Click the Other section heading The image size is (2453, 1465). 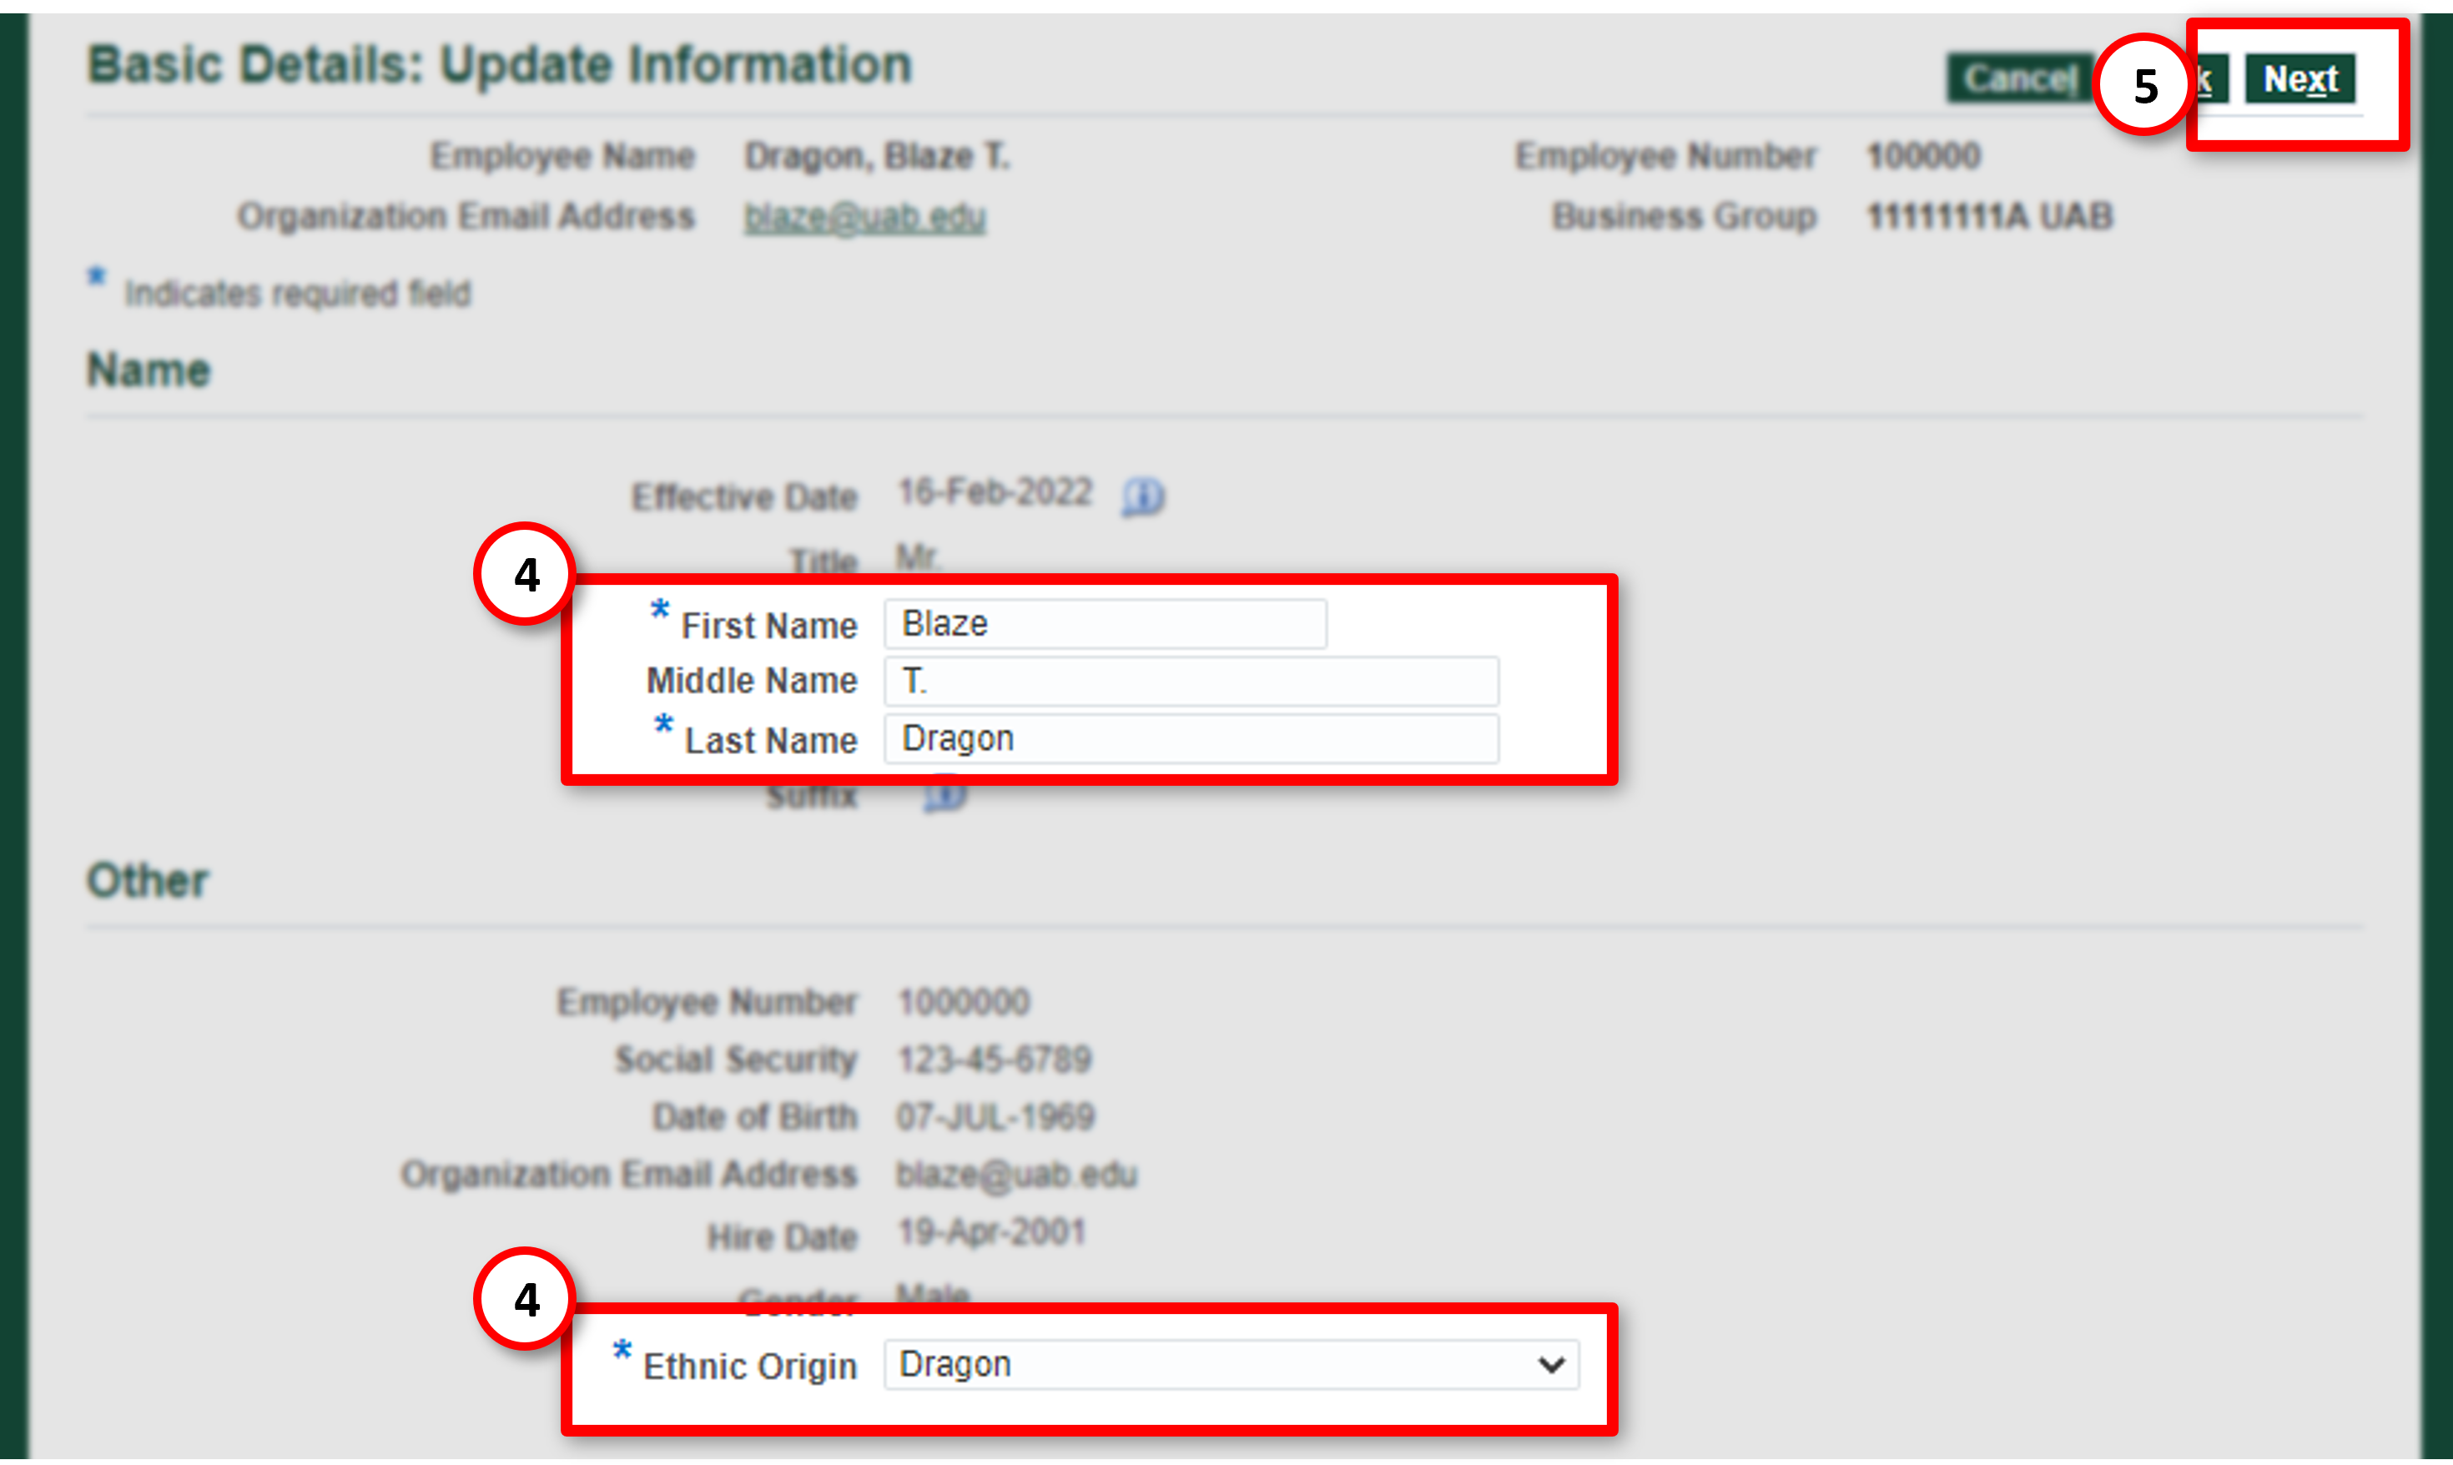pos(148,880)
